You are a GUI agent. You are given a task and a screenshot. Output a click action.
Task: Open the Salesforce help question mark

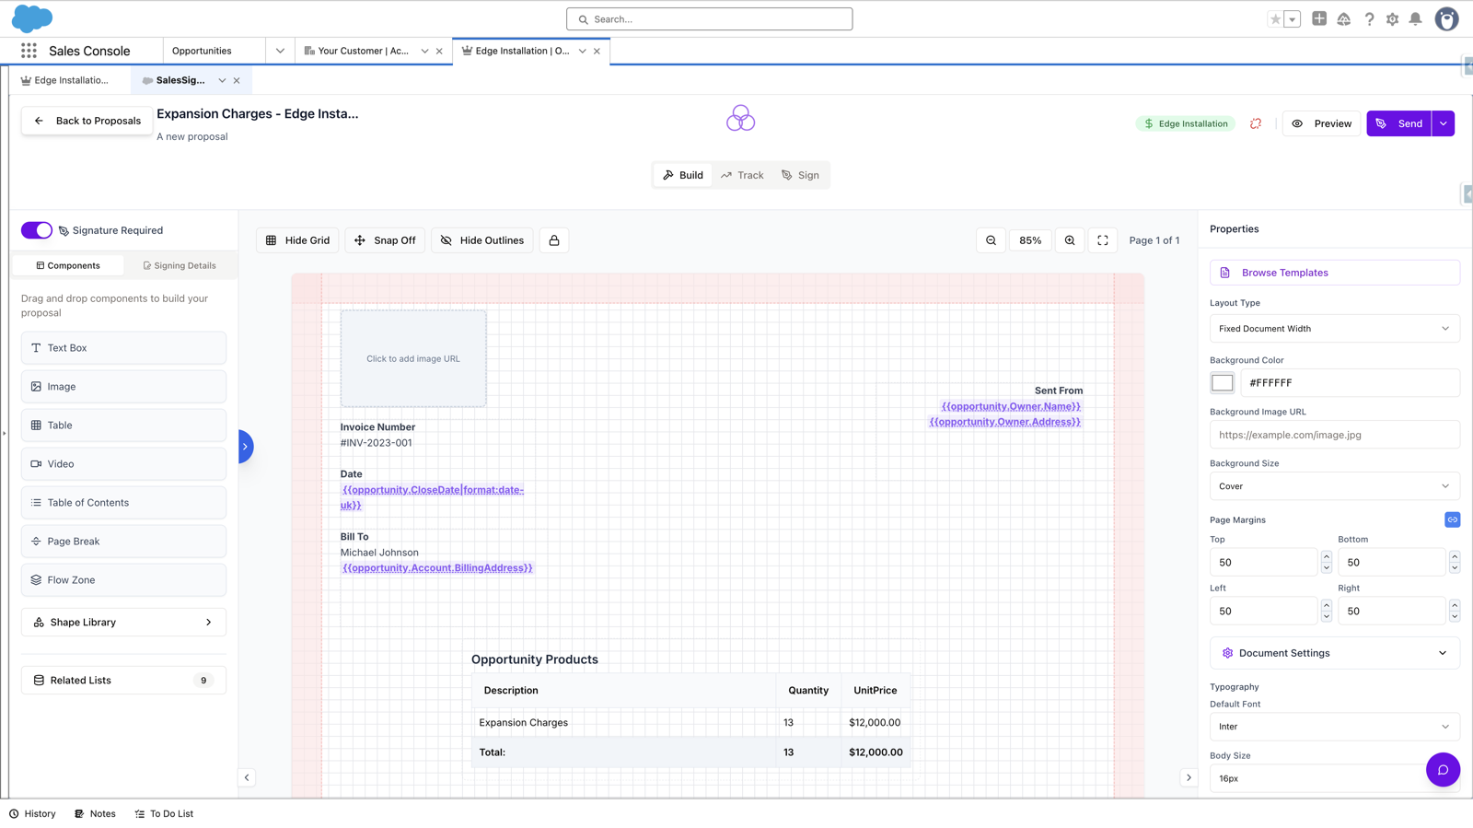click(1369, 19)
